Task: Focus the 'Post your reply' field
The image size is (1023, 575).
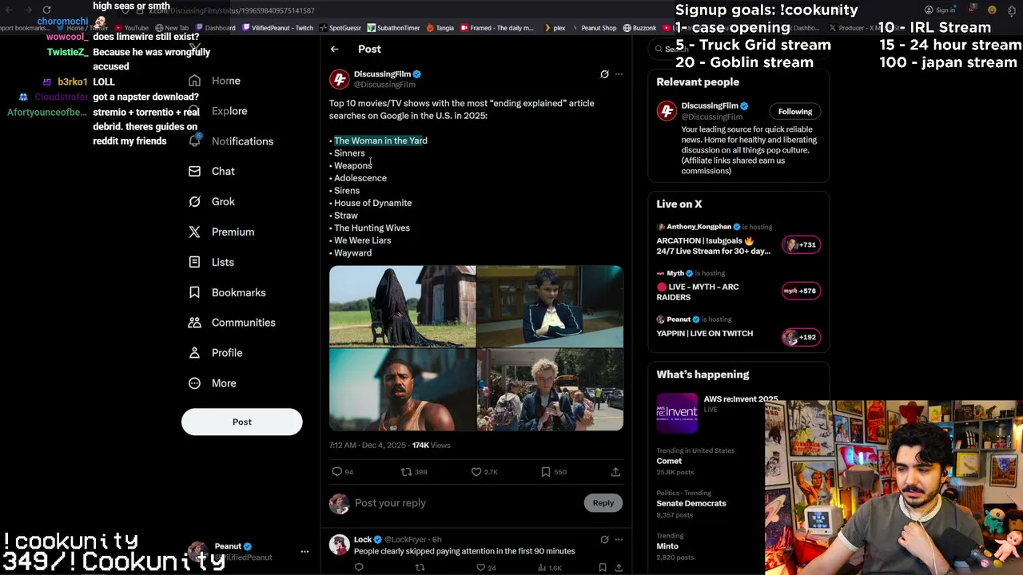Action: pyautogui.click(x=467, y=503)
